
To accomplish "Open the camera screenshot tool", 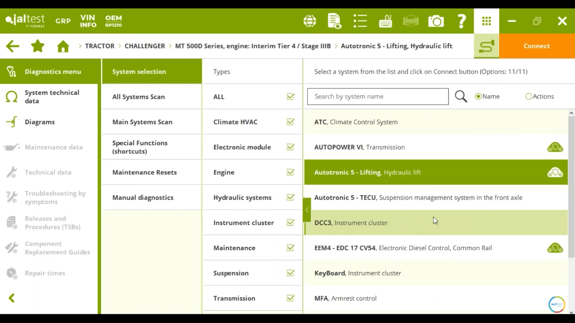I will [x=436, y=21].
